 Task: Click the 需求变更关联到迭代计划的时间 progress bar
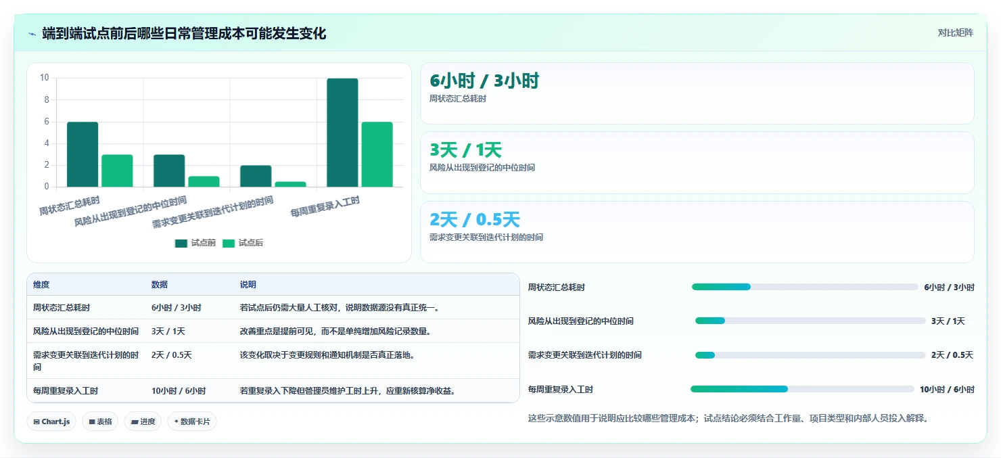[810, 355]
